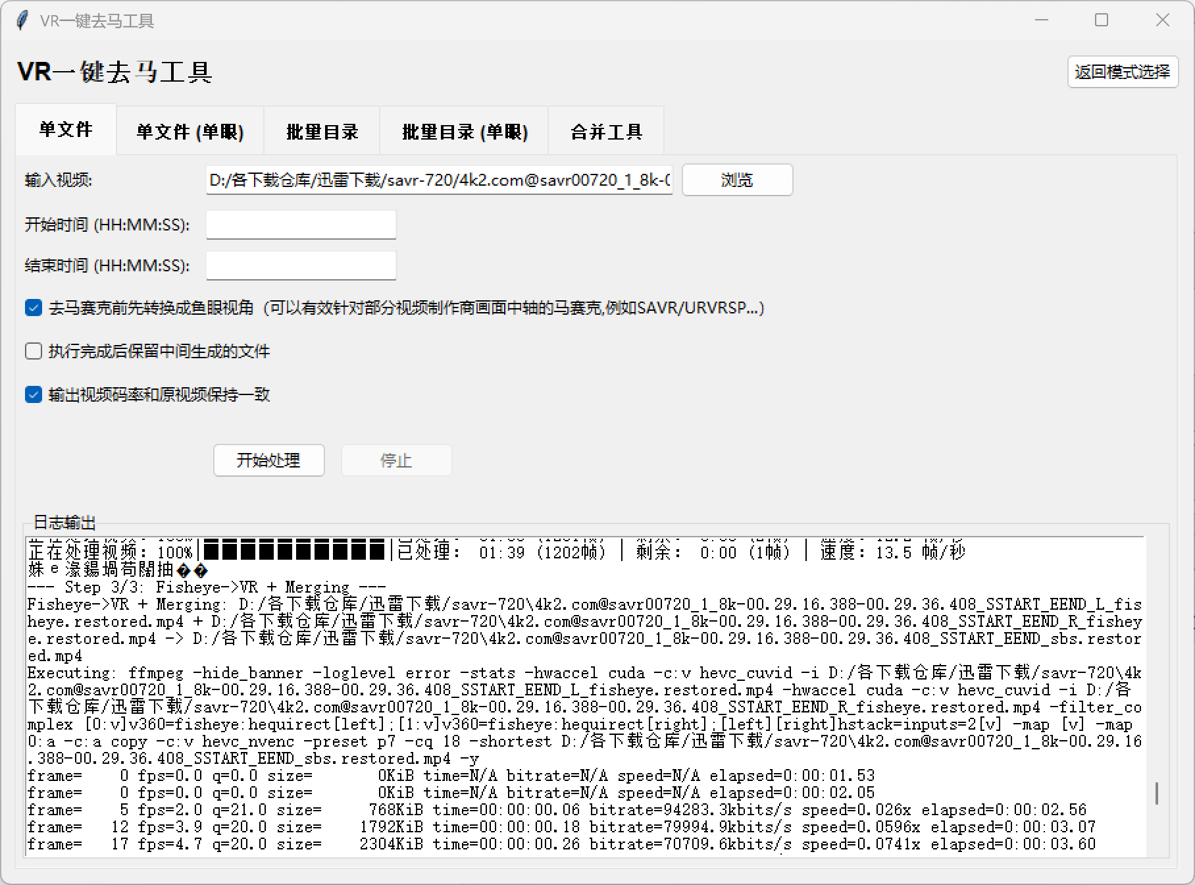
Task: Click the 'Step 3/3: Fisheye->VR + Merging' log line
Action: pos(206,587)
